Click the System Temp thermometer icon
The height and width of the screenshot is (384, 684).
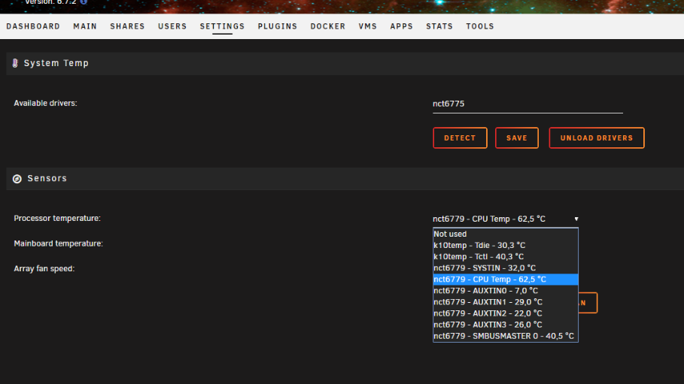(15, 63)
